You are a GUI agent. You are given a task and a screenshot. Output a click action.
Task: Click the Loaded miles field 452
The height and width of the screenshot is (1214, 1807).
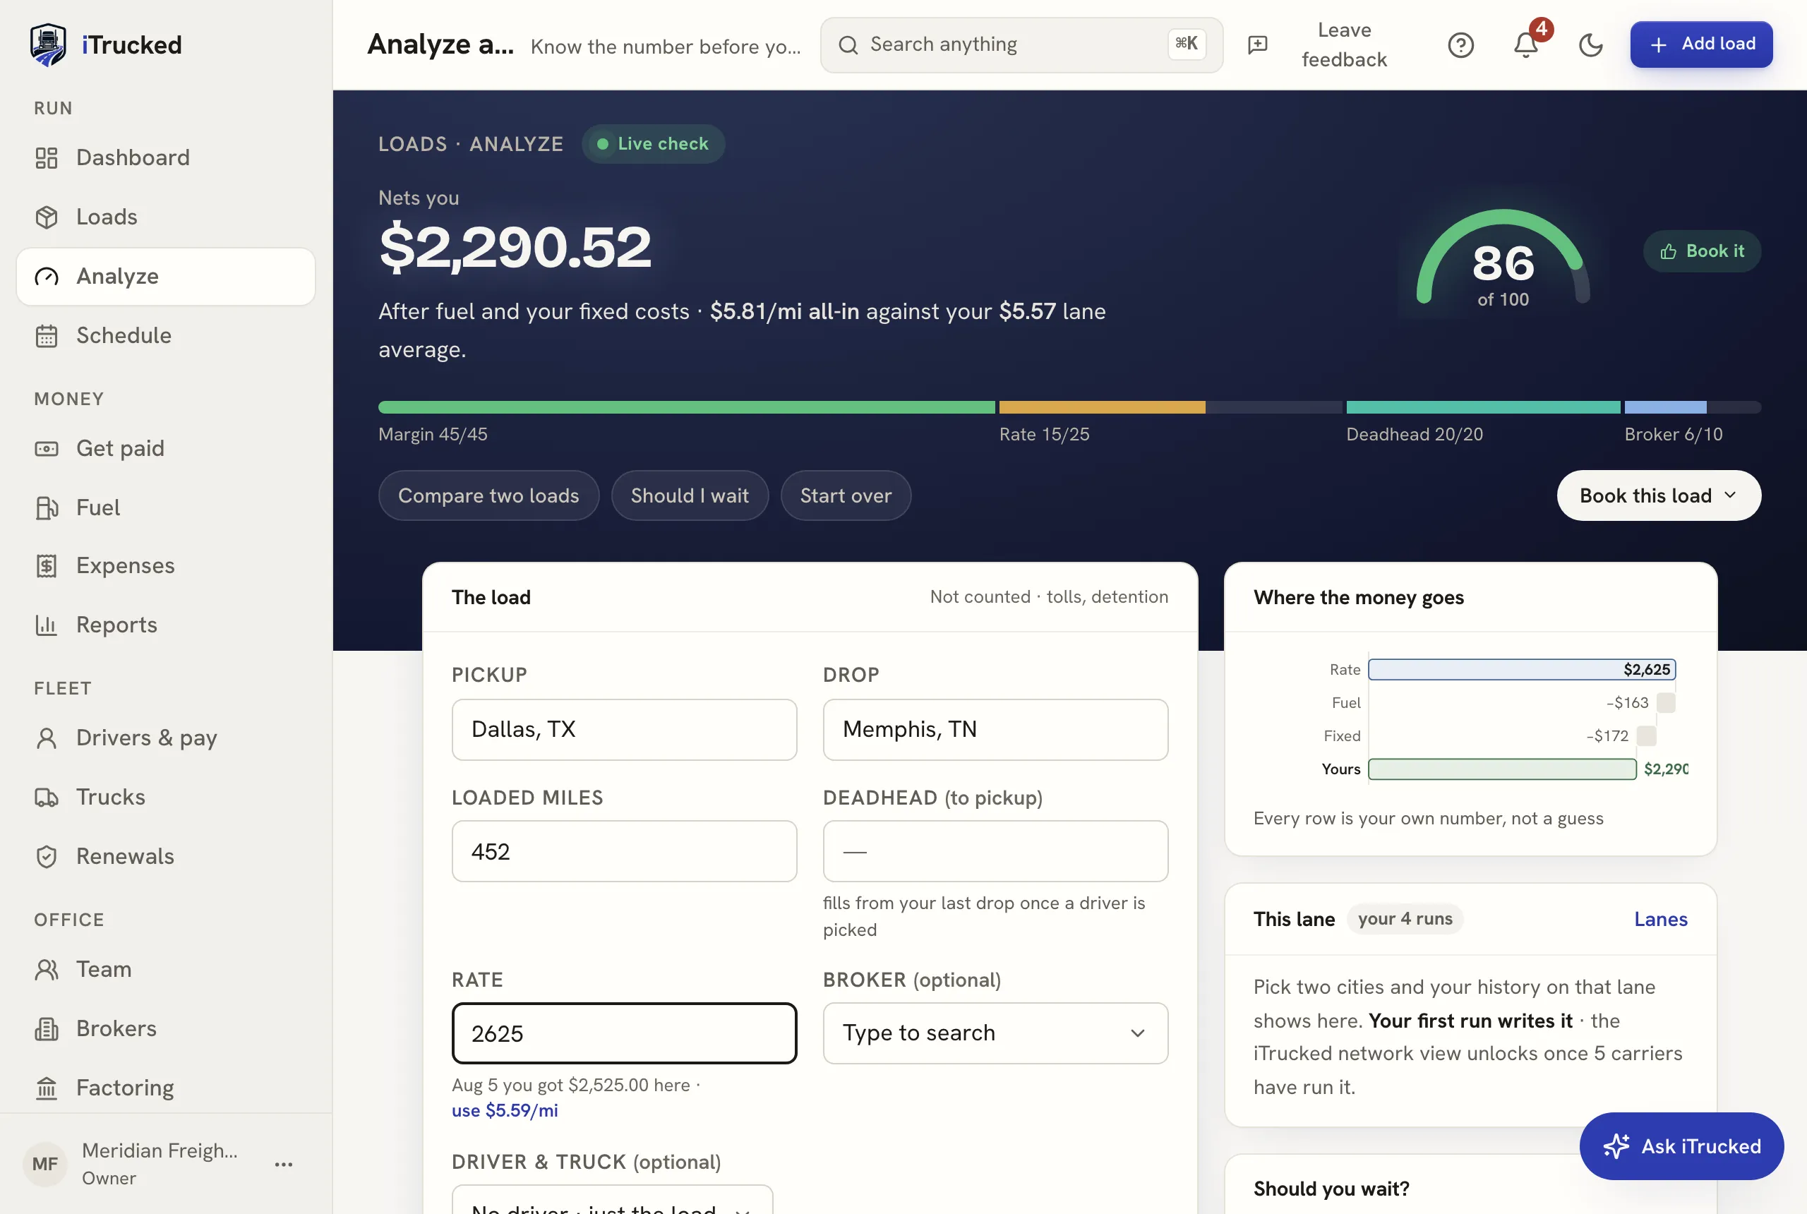(624, 851)
